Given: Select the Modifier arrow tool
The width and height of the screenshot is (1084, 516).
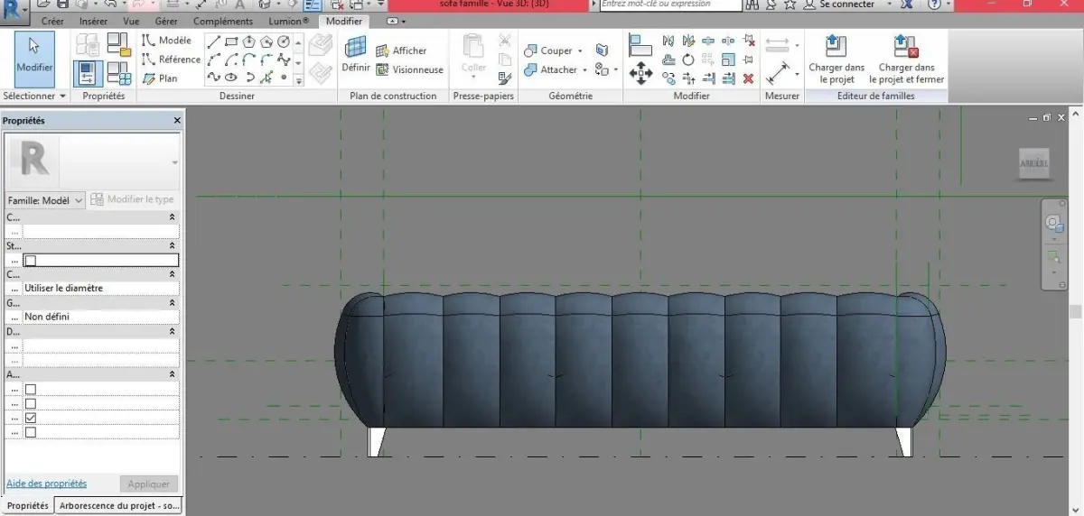Looking at the screenshot, I should (34, 58).
